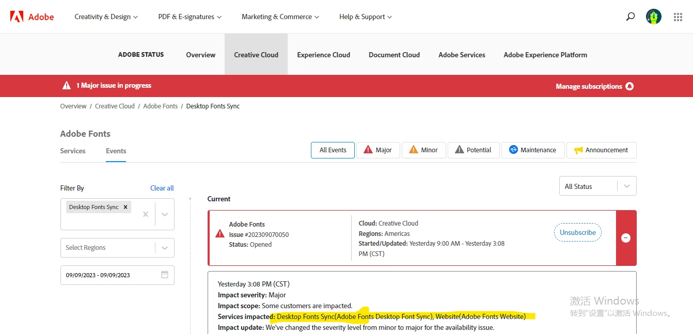Image resolution: width=693 pixels, height=334 pixels.
Task: Remove the Desktop Fonts Sync filter chip
Action: pyautogui.click(x=125, y=207)
